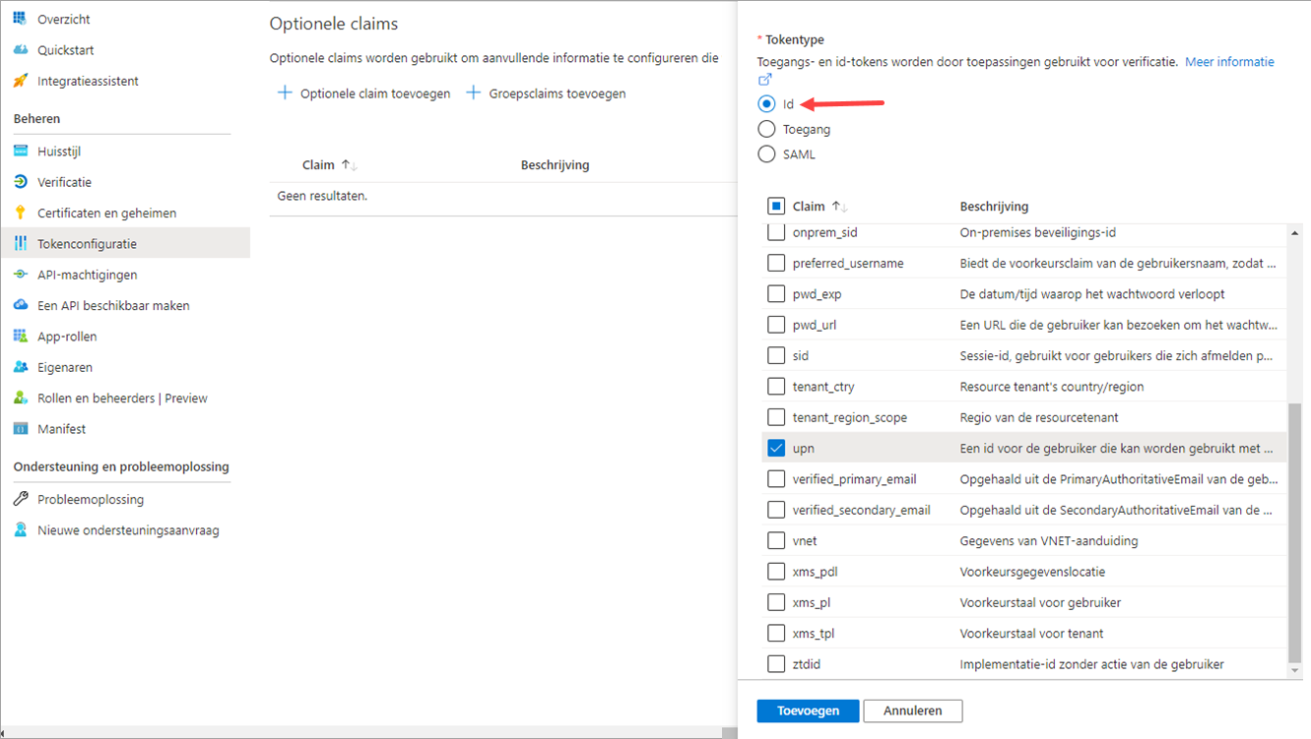Open the Overzicht icon in the sidebar

pos(20,19)
